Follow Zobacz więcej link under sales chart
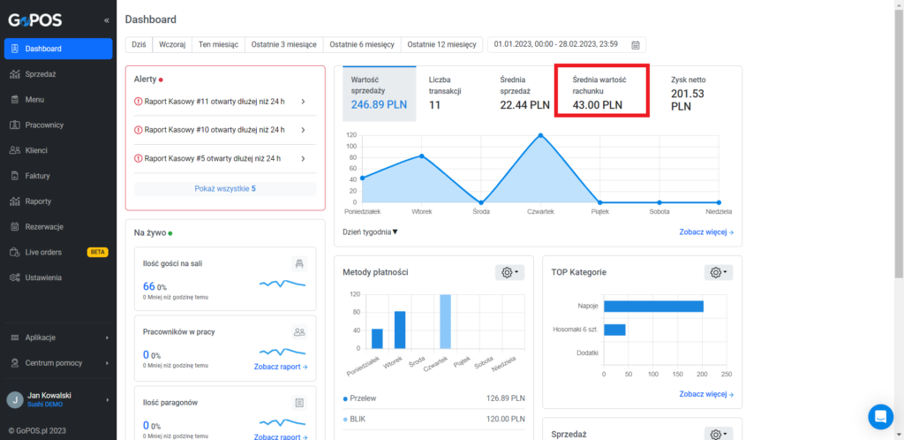The height and width of the screenshot is (440, 904). coord(706,231)
